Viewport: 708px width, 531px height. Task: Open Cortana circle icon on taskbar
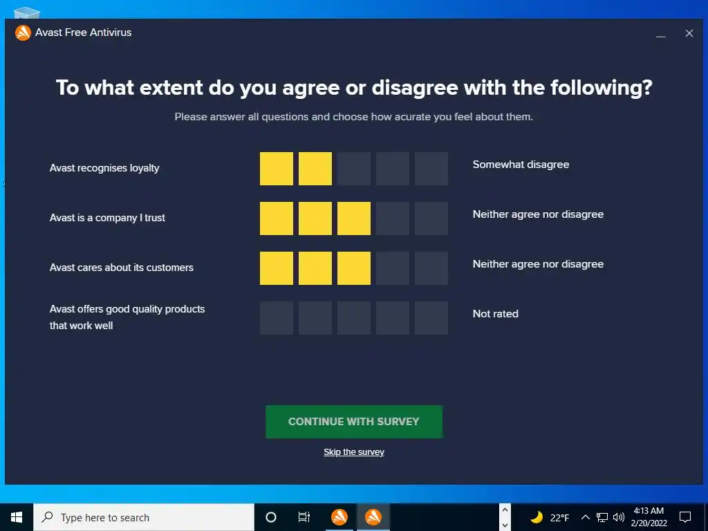pos(271,517)
